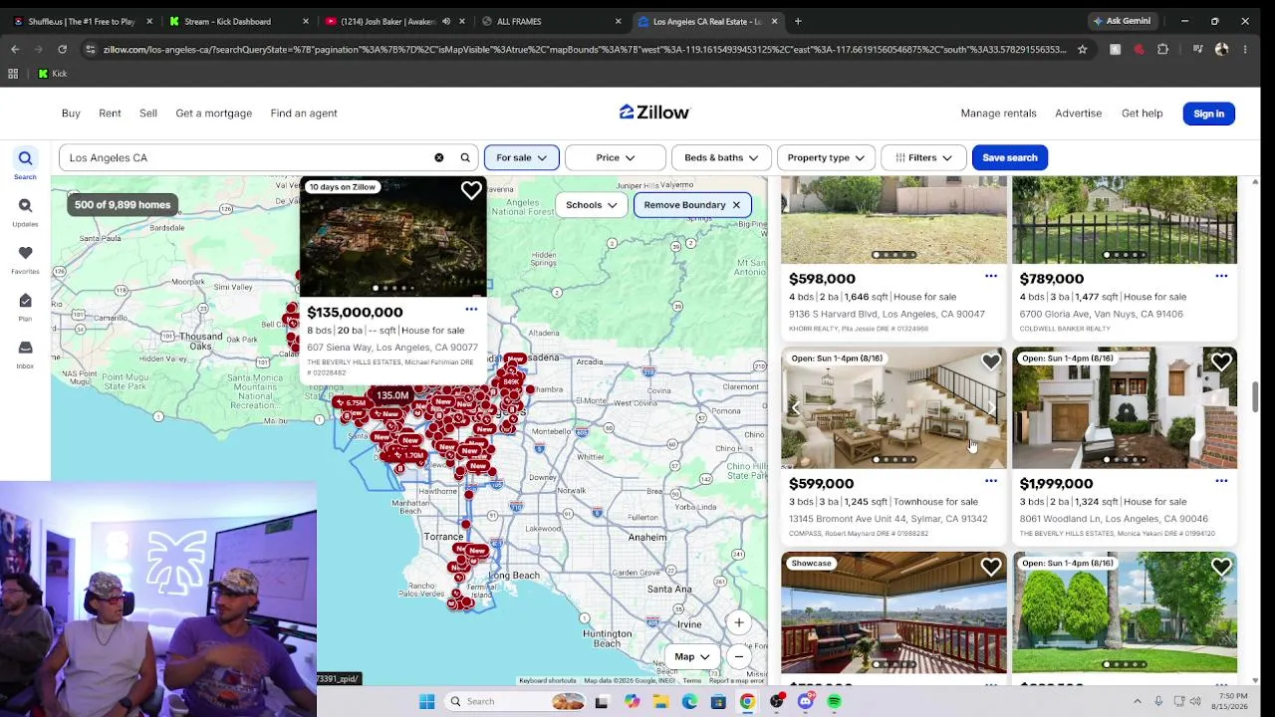1275x717 pixels.
Task: Open the Manage rentals link
Action: (998, 113)
